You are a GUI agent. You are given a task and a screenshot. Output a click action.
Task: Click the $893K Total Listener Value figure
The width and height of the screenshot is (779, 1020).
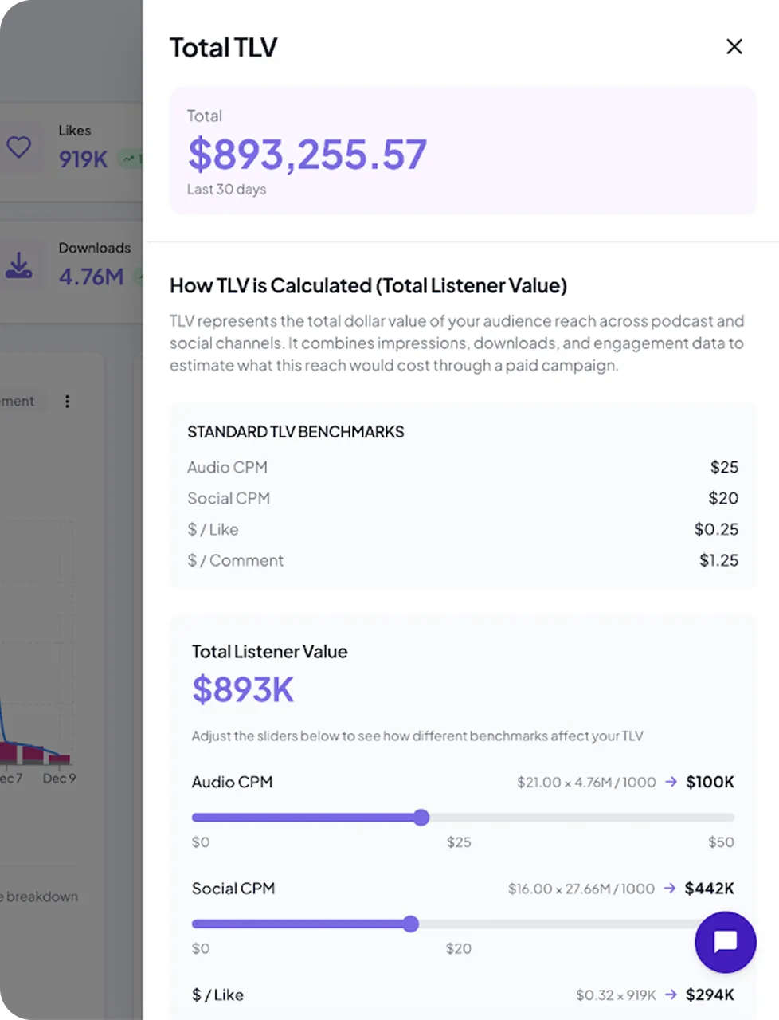click(242, 688)
